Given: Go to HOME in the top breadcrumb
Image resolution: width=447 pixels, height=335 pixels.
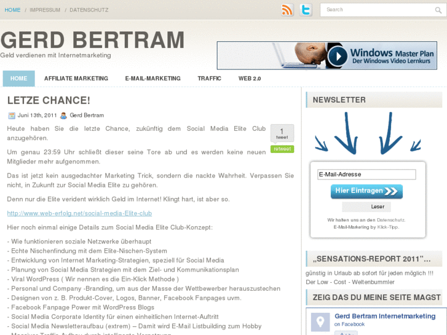Looking at the screenshot, I should 12,10.
